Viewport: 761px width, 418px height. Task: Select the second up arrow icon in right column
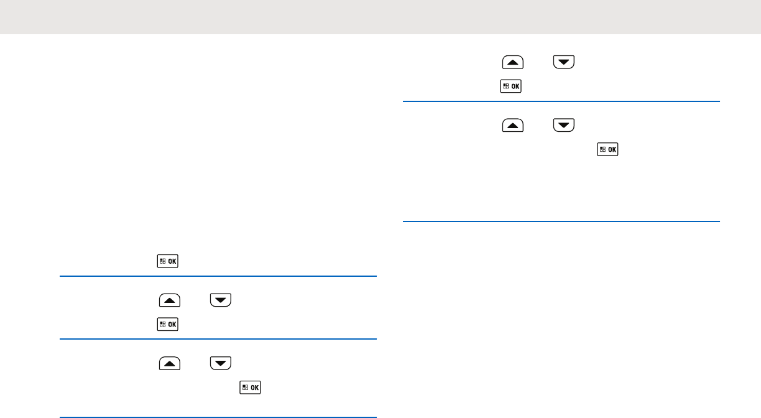pos(512,126)
